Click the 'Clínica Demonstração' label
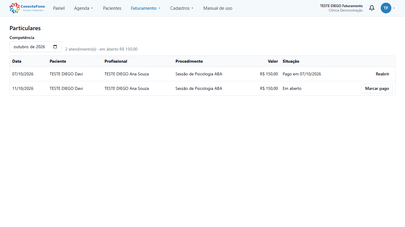This screenshot has width=405, height=227. [346, 10]
